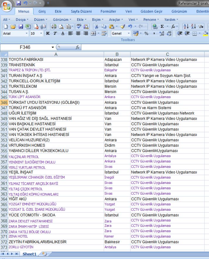Expand Customize Quick Access Toolbar arrow
Viewport: 209px width, 259px height.
point(48,3)
